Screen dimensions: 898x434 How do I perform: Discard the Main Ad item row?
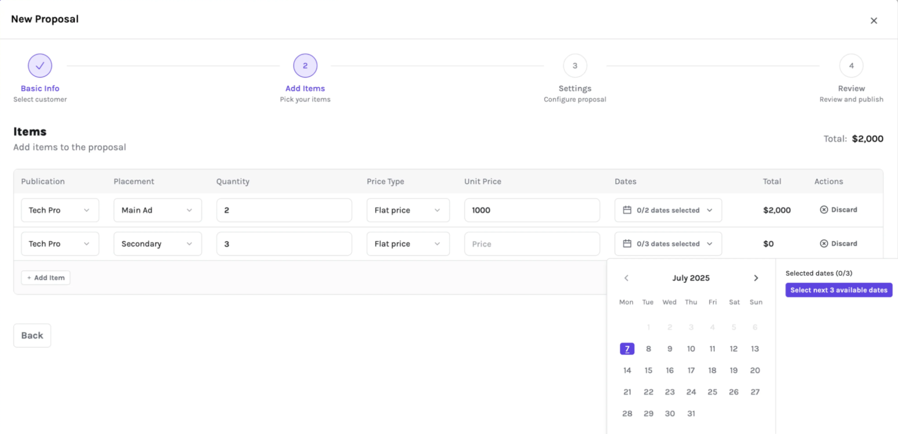838,210
